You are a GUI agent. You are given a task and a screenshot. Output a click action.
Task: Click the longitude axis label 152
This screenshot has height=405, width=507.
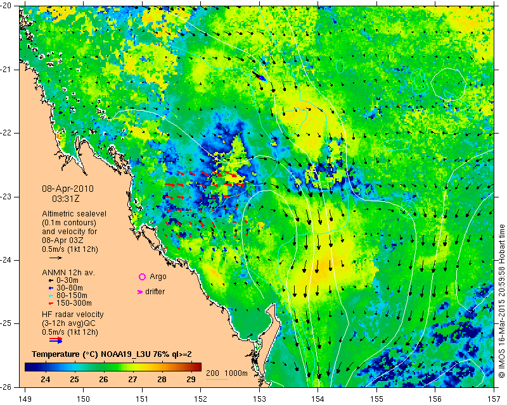click(201, 399)
